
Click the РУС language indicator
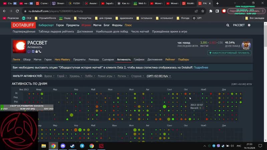coord(239,146)
